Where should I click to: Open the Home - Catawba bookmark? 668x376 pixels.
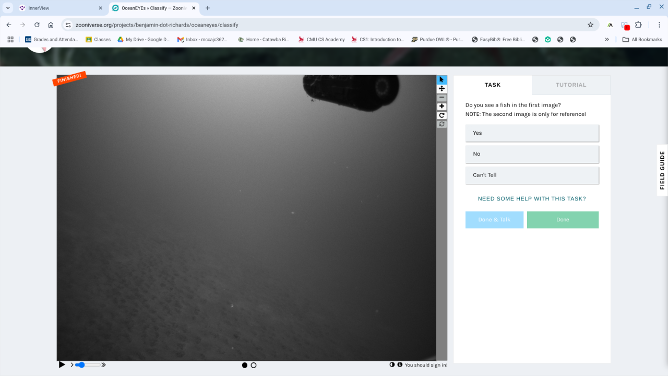tap(263, 39)
